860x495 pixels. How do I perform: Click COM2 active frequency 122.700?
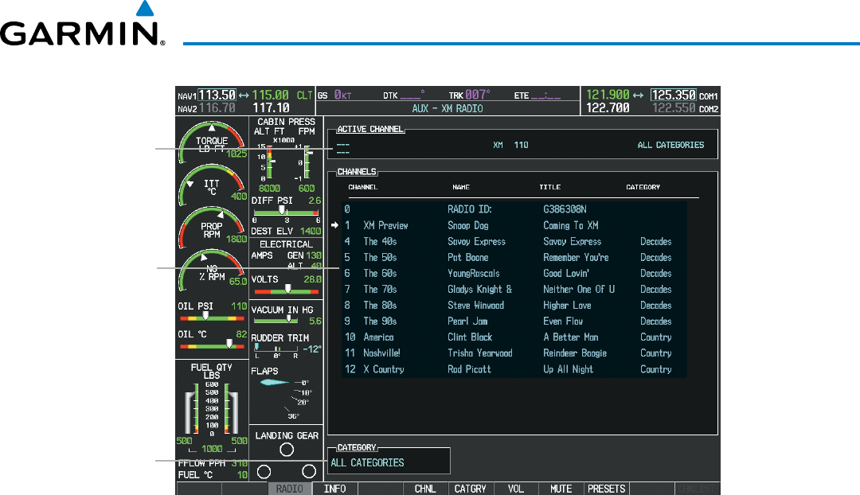(608, 108)
